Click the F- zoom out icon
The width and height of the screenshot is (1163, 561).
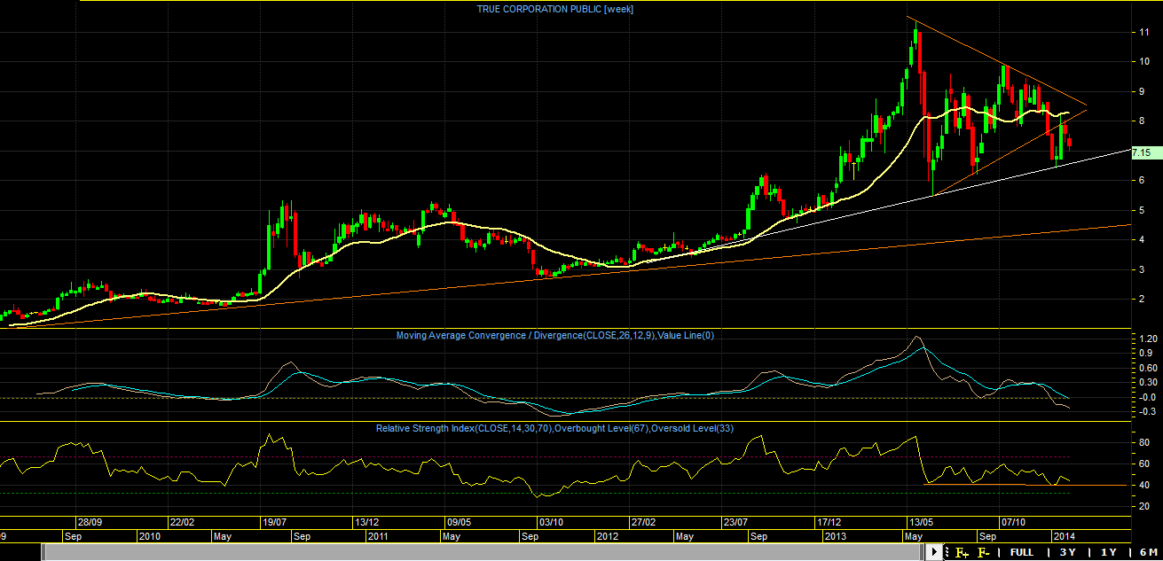(984, 552)
